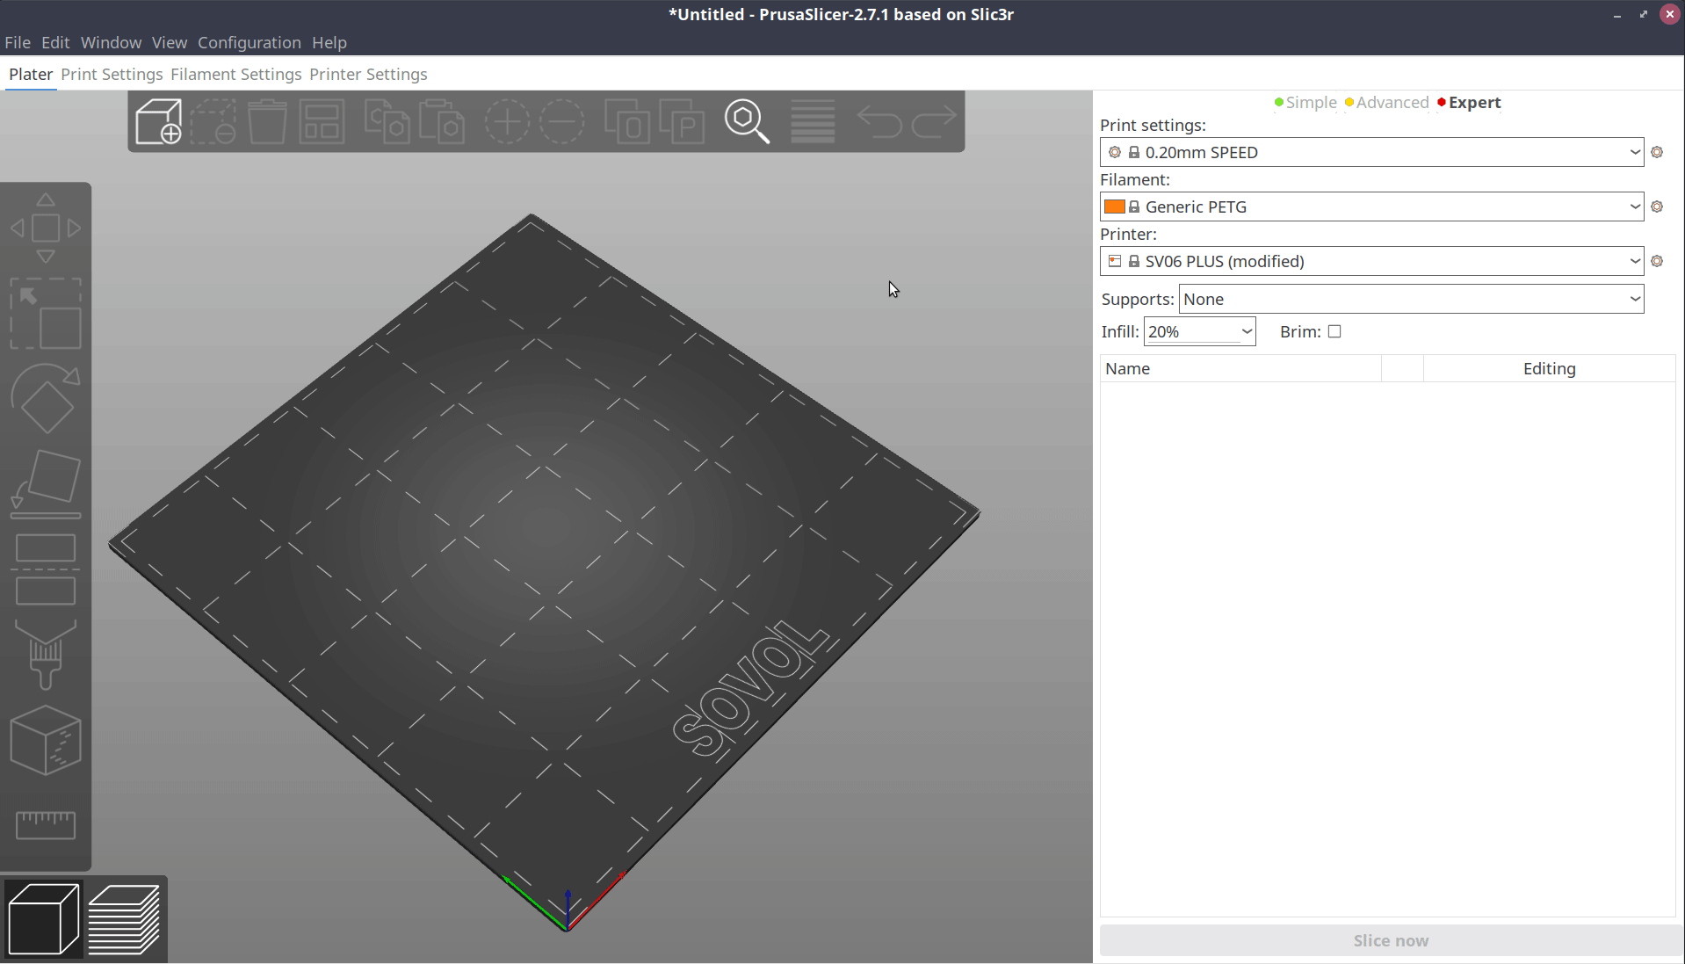Open the Configuration menu
Screen dimensions: 1685x964
249,42
